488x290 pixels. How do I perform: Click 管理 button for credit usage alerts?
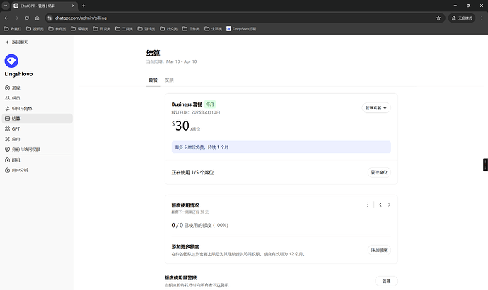point(386,281)
